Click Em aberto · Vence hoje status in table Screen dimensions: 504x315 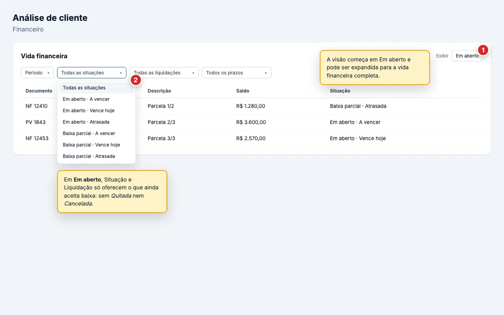coord(358,139)
